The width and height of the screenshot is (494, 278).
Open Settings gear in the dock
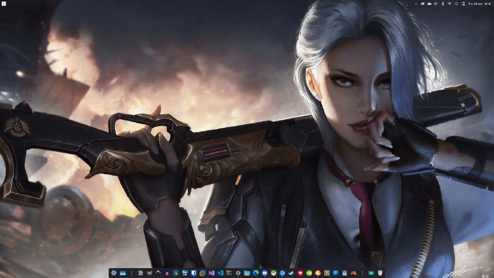point(114,273)
